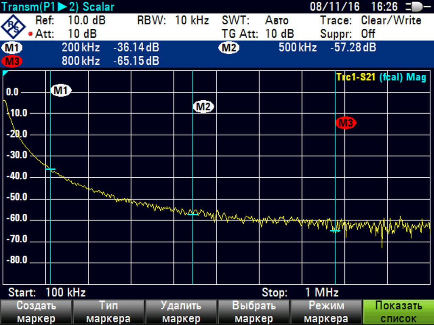Open the Тип маркера softkey menu
The width and height of the screenshot is (434, 325).
coord(108,312)
